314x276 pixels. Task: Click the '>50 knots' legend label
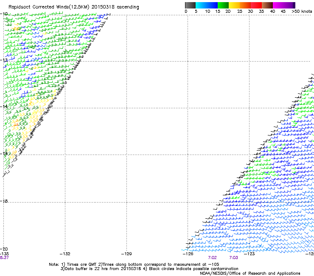302,11
